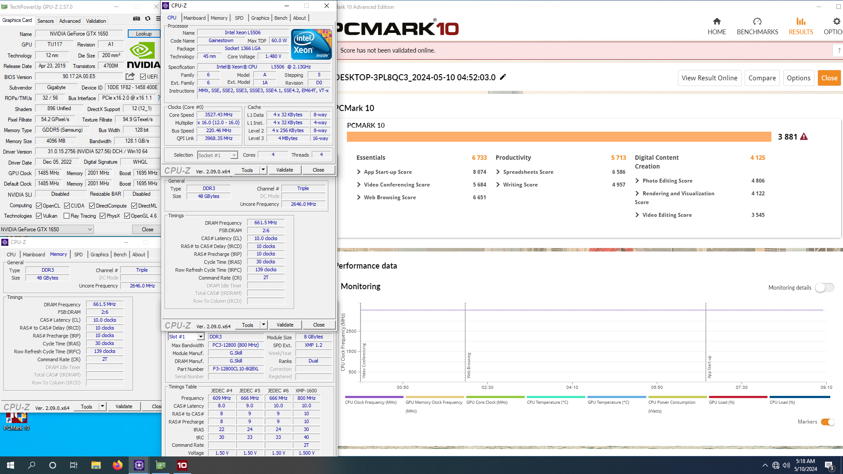Toggle the UEFI checkbox in GPU-Z
The width and height of the screenshot is (843, 474).
pos(143,77)
